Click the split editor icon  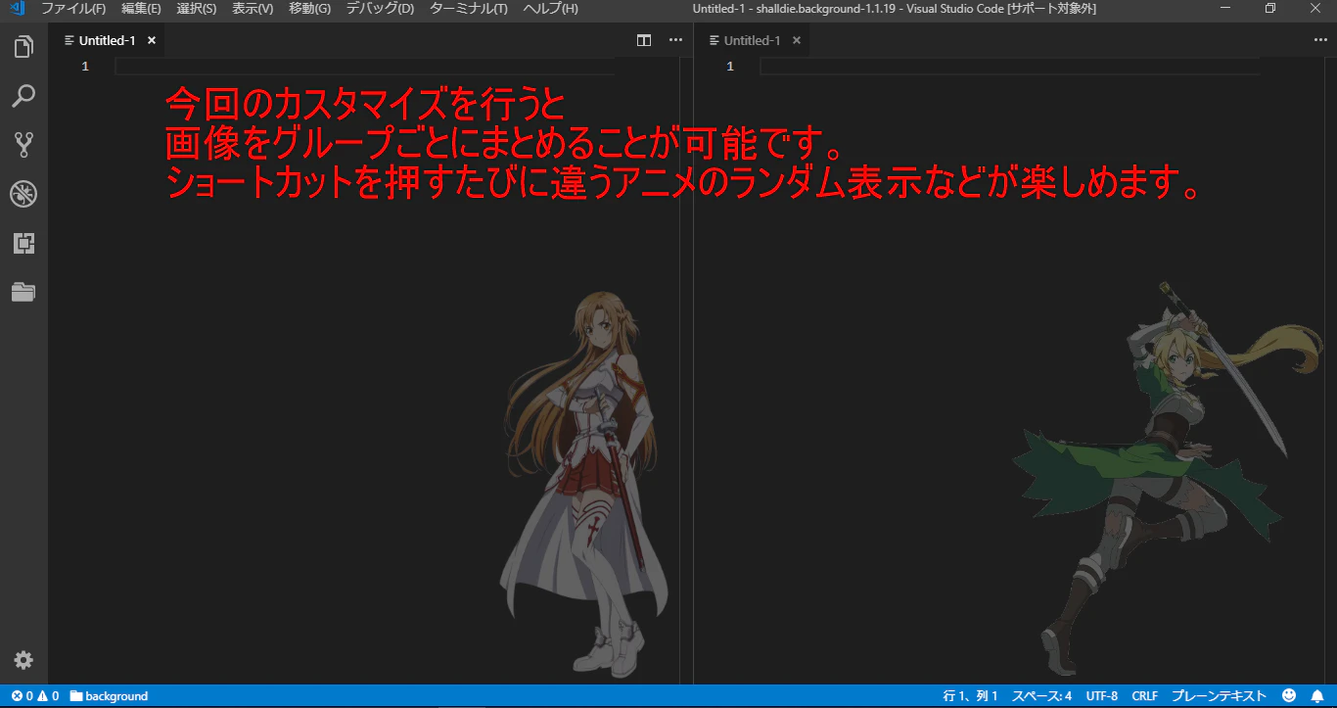point(644,40)
